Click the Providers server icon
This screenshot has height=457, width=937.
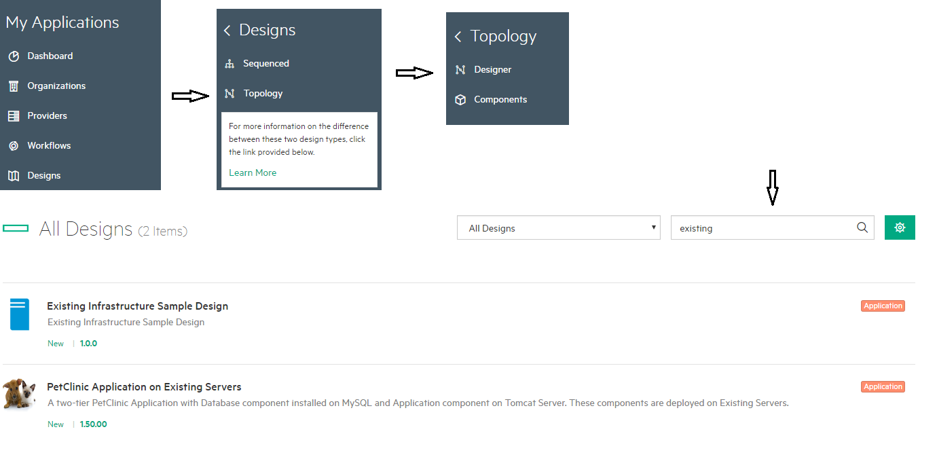[x=14, y=116]
